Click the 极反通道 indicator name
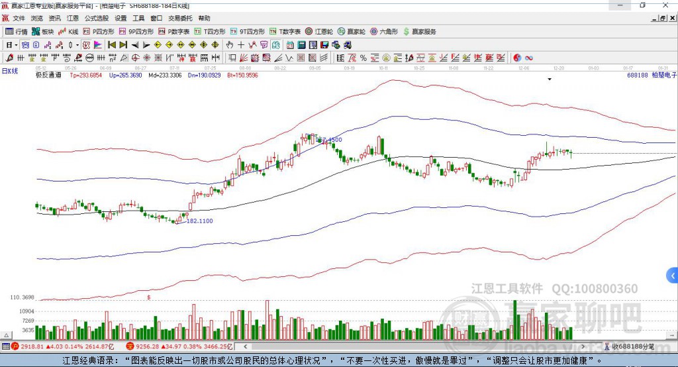 point(48,75)
